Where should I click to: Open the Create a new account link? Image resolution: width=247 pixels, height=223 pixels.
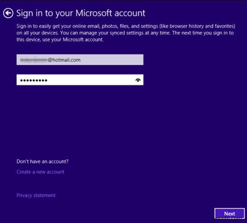click(x=40, y=172)
